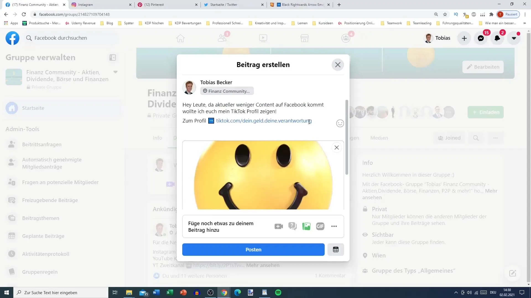Show more bookmarks chevron

(525, 23)
